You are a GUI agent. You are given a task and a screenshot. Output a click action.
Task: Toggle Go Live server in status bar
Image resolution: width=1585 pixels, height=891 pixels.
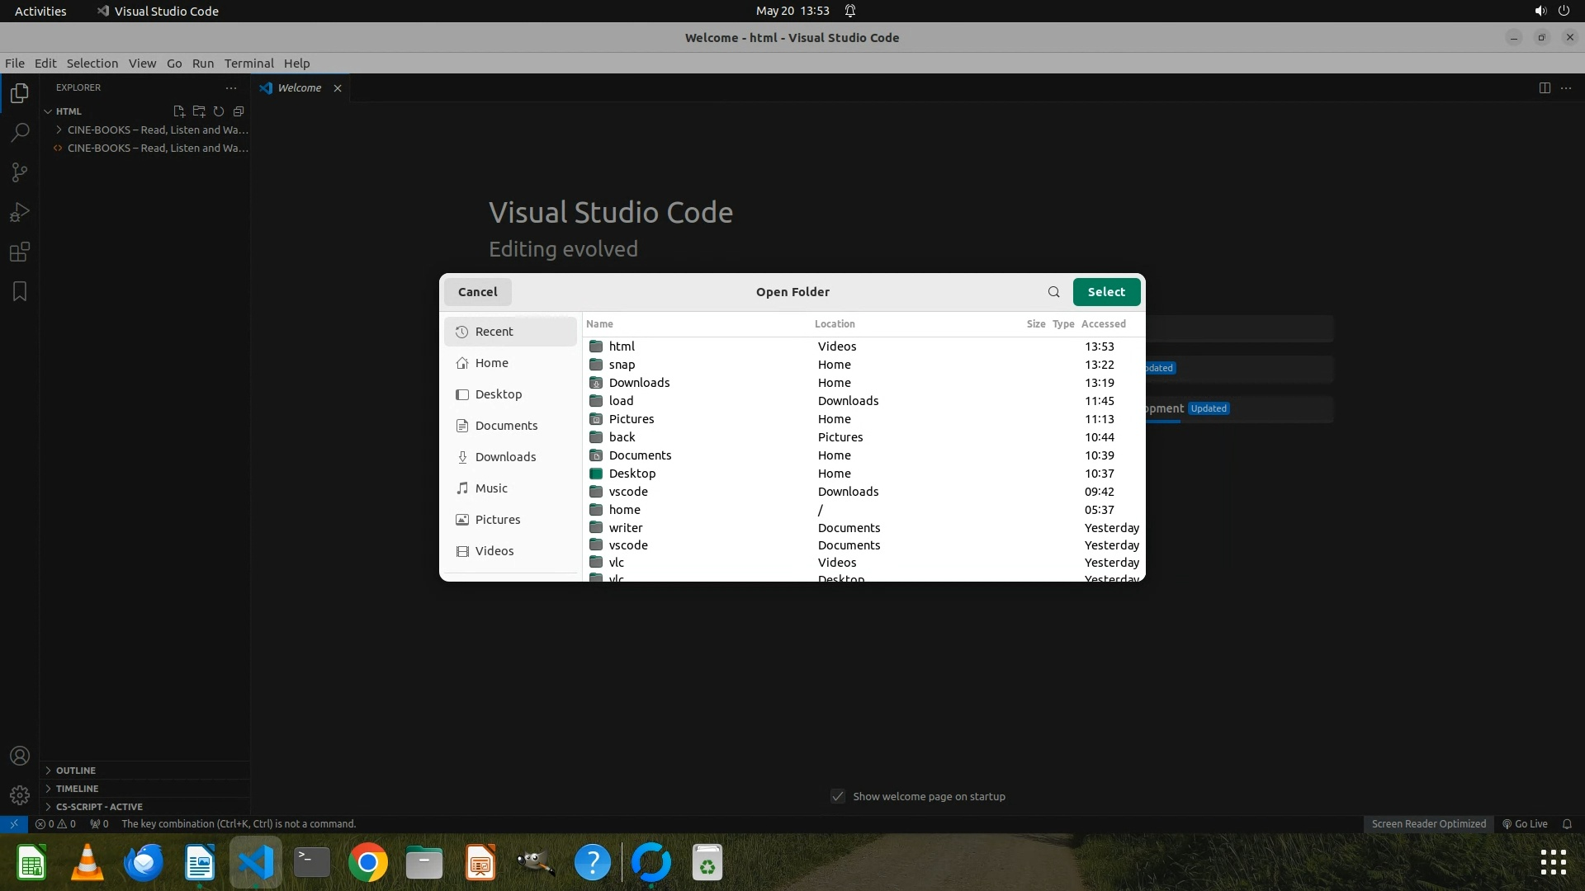pyautogui.click(x=1525, y=824)
